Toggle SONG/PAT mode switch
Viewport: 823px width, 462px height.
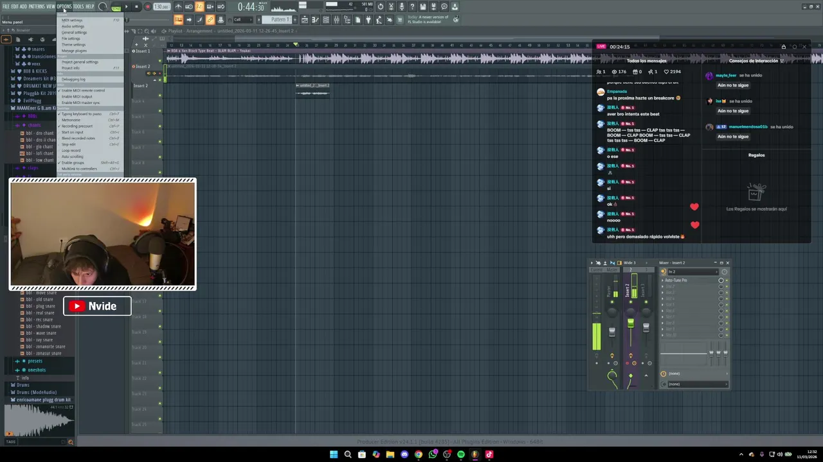point(116,6)
